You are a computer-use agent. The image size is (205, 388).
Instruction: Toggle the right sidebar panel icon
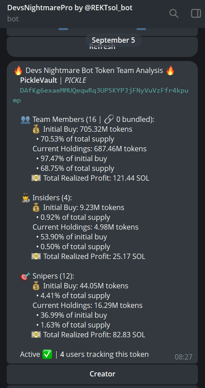(196, 13)
